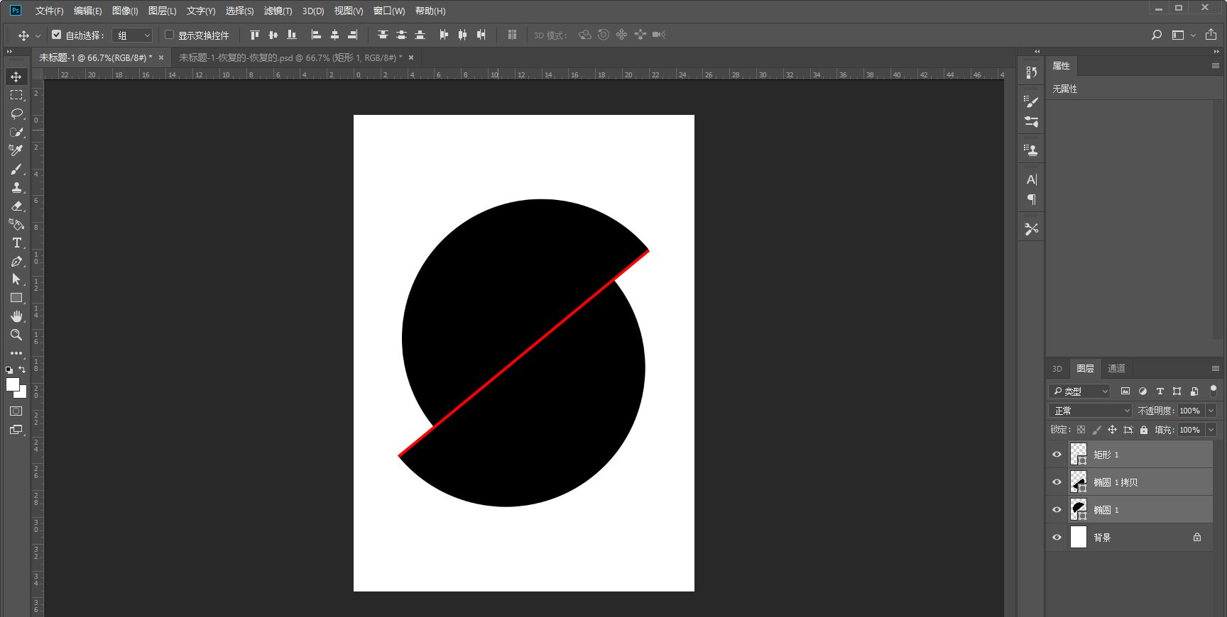
Task: Hide the 椭圆 1 layer
Action: (x=1057, y=510)
